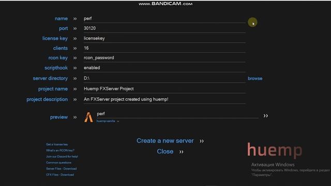Open the What's an RCON key link

click(x=60, y=150)
